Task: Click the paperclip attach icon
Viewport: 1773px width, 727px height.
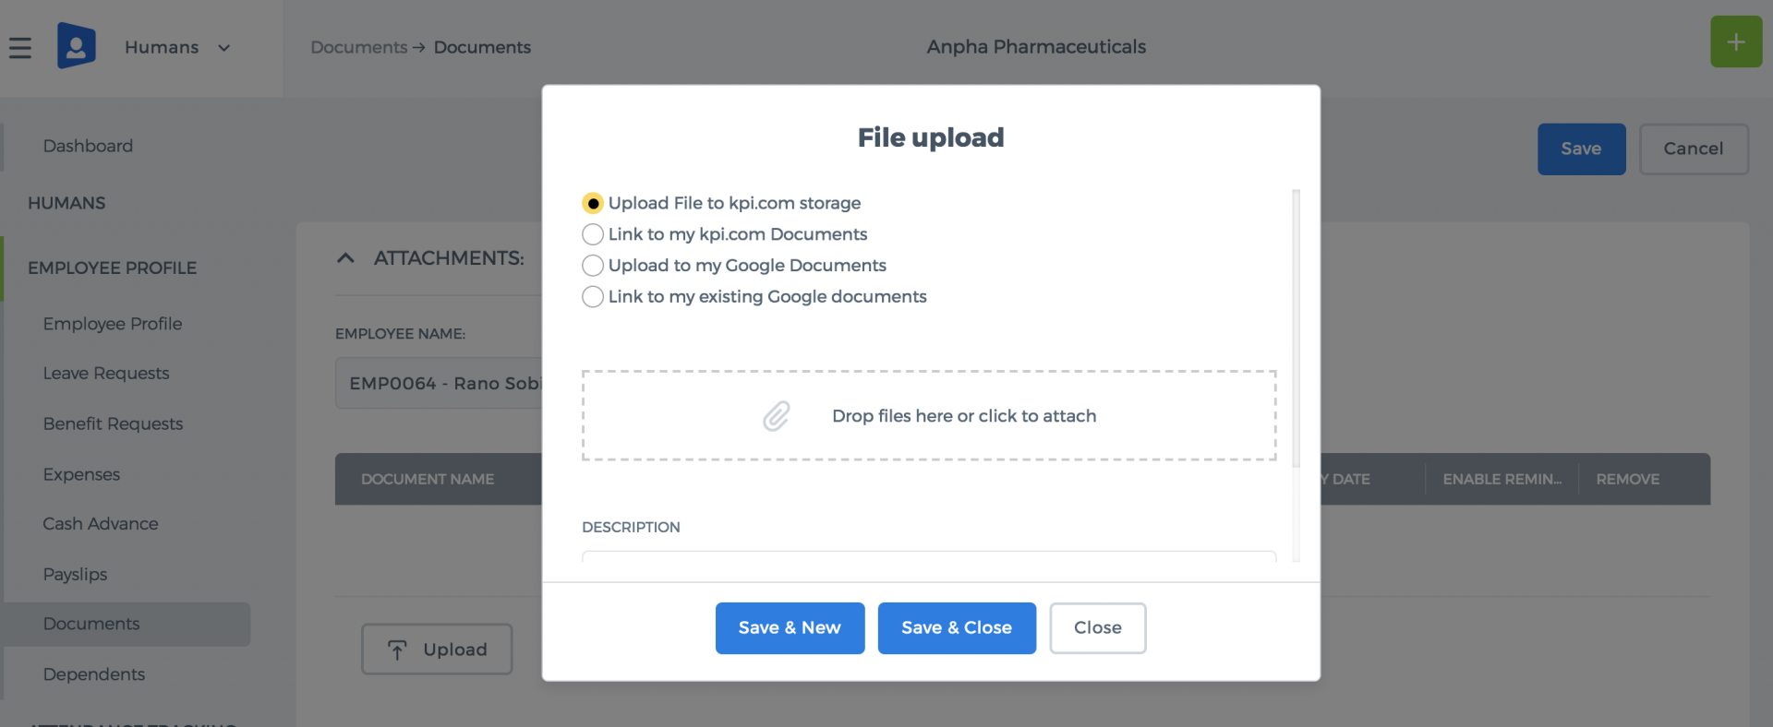Action: coord(777,416)
